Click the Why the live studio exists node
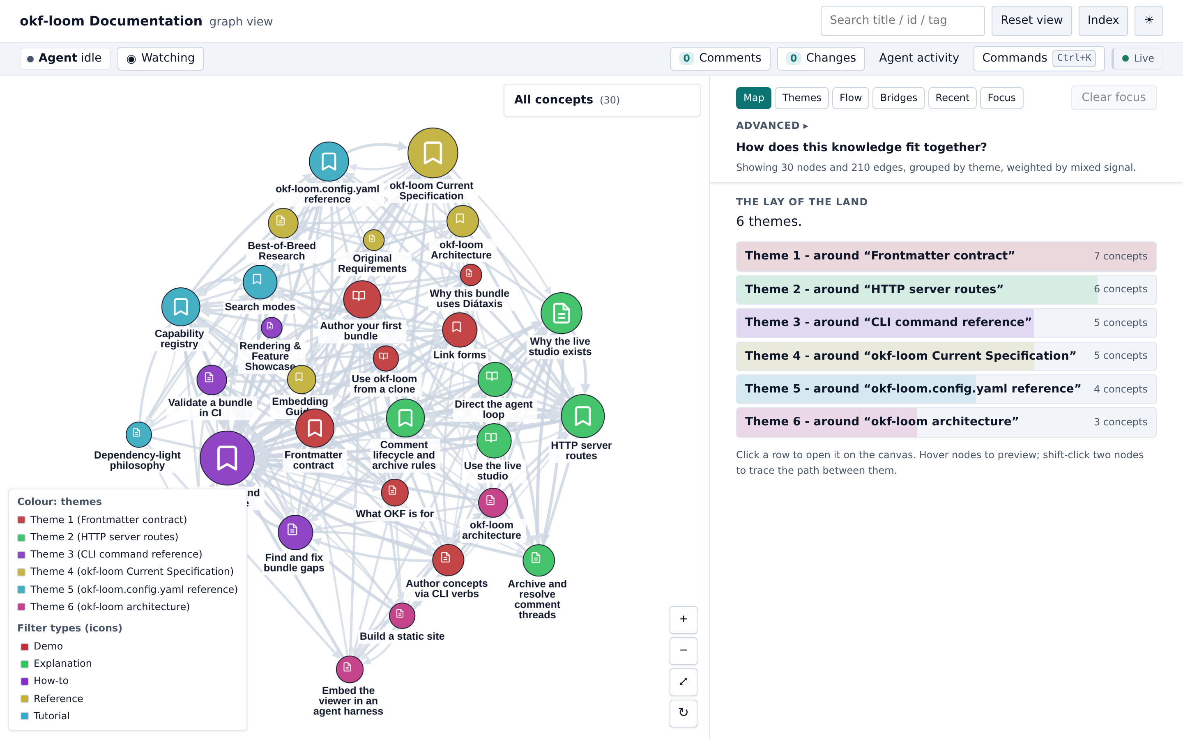The image size is (1183, 739). coord(561,313)
